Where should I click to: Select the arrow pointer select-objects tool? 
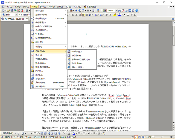click(18, 133)
